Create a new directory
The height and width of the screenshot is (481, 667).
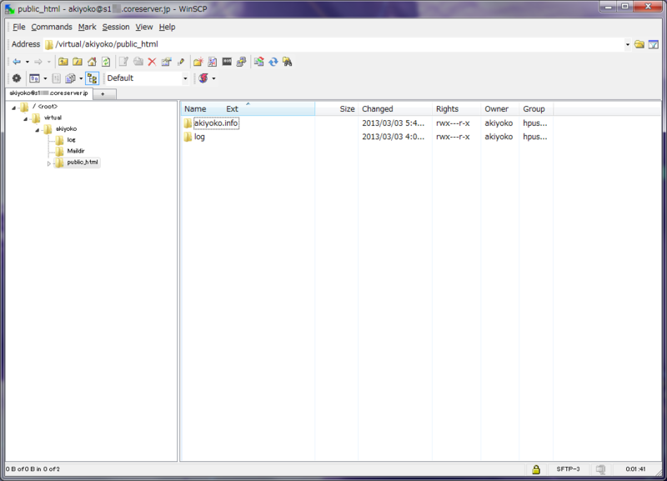(x=198, y=62)
